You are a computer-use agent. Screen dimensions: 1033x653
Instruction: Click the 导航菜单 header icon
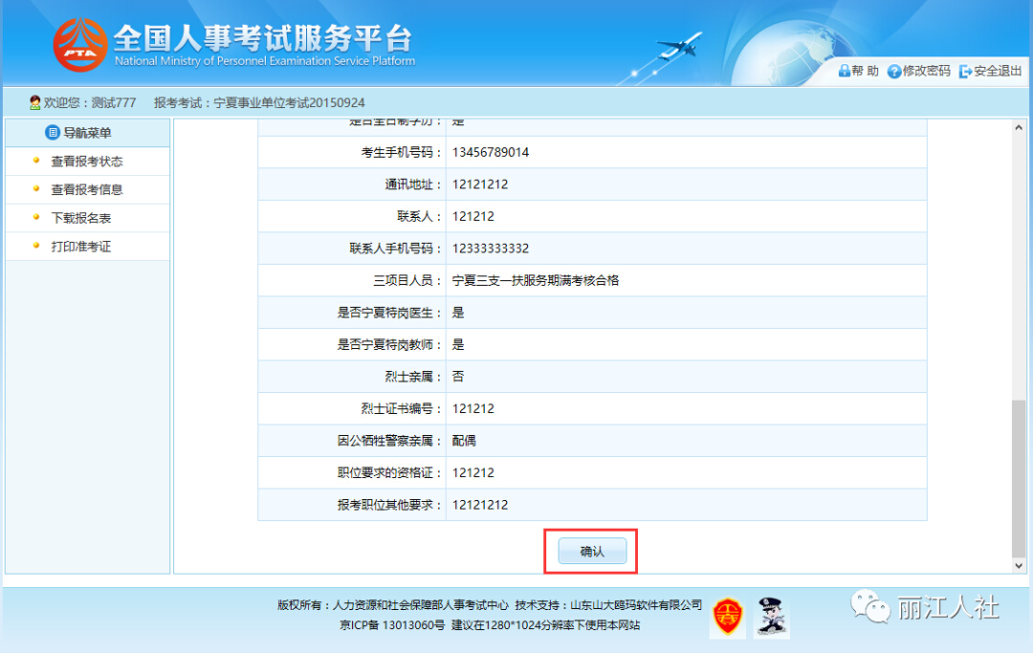pyautogui.click(x=52, y=132)
